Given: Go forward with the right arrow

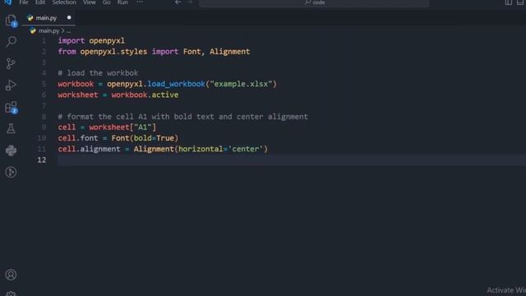Looking at the screenshot, I should 190,2.
